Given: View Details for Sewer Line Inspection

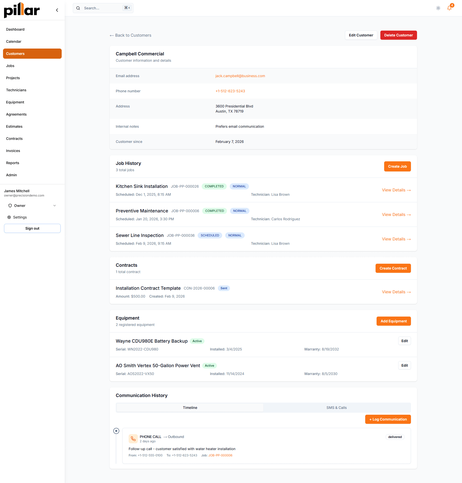Looking at the screenshot, I should coord(396,239).
